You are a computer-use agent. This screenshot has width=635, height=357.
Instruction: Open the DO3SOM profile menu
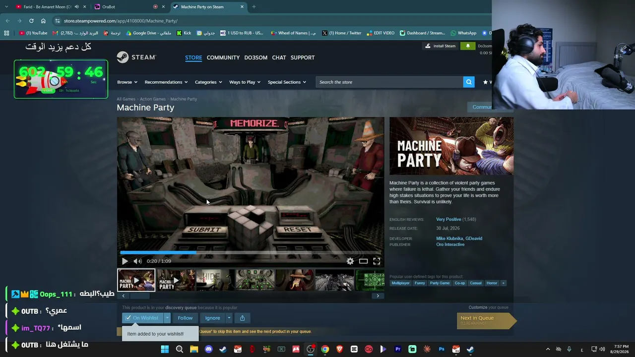click(255, 58)
